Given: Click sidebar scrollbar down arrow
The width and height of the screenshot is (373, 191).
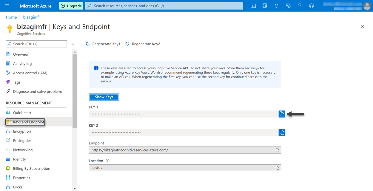Looking at the screenshot, I should point(75,189).
